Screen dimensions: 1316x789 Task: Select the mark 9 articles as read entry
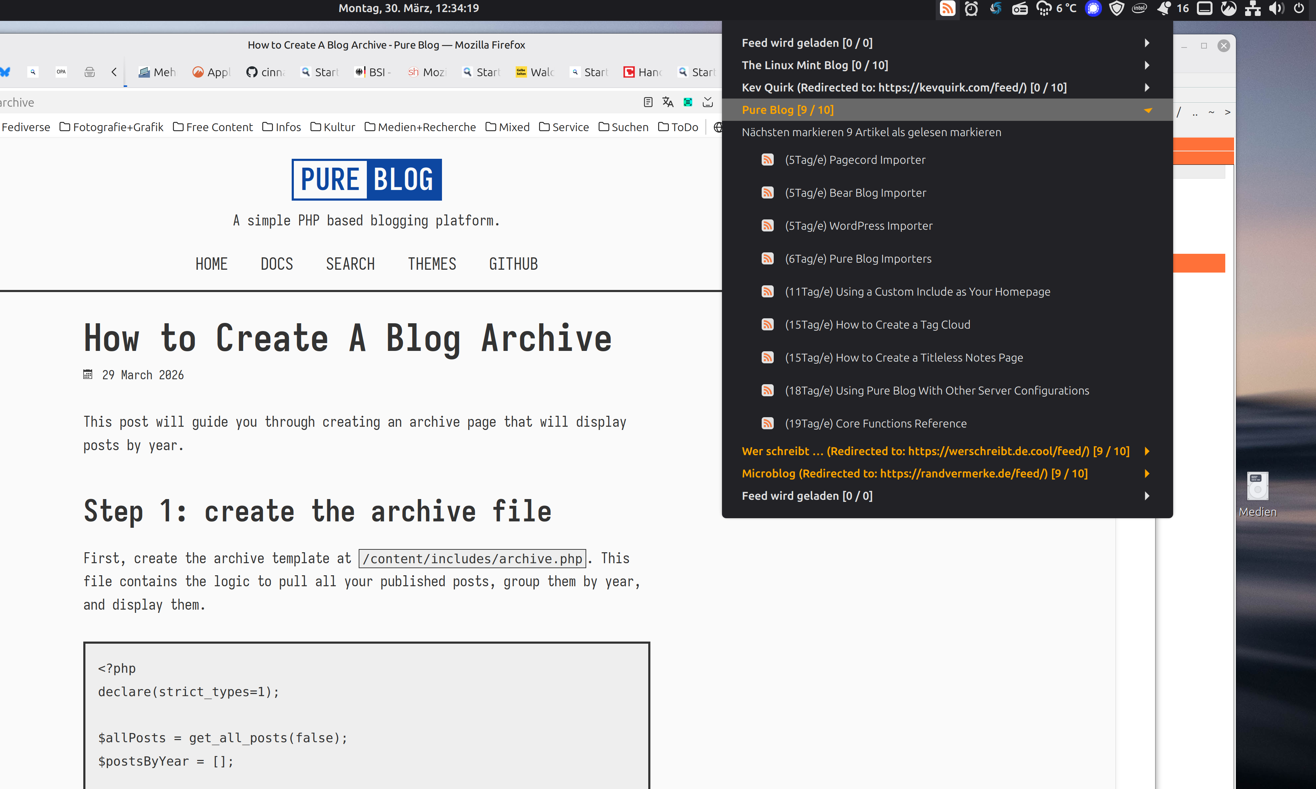tap(872, 132)
